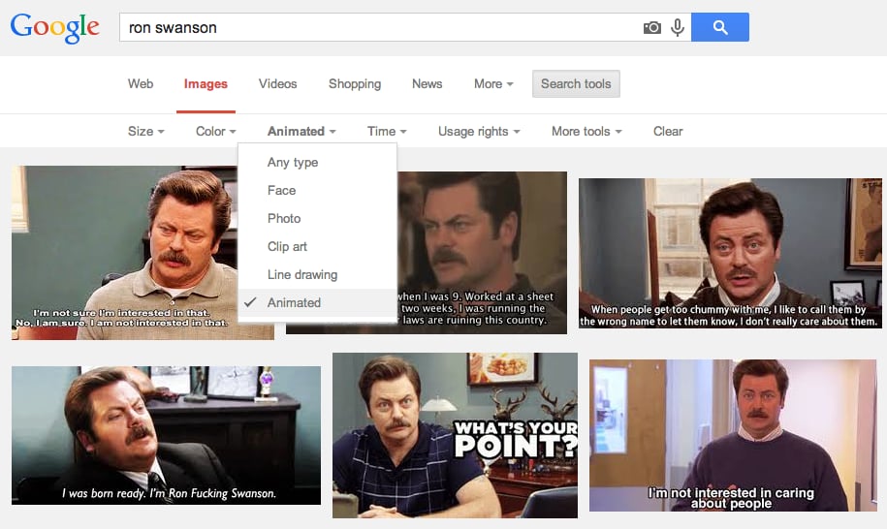Start voice search with microphone icon
Screen dimensions: 887x529
[678, 27]
